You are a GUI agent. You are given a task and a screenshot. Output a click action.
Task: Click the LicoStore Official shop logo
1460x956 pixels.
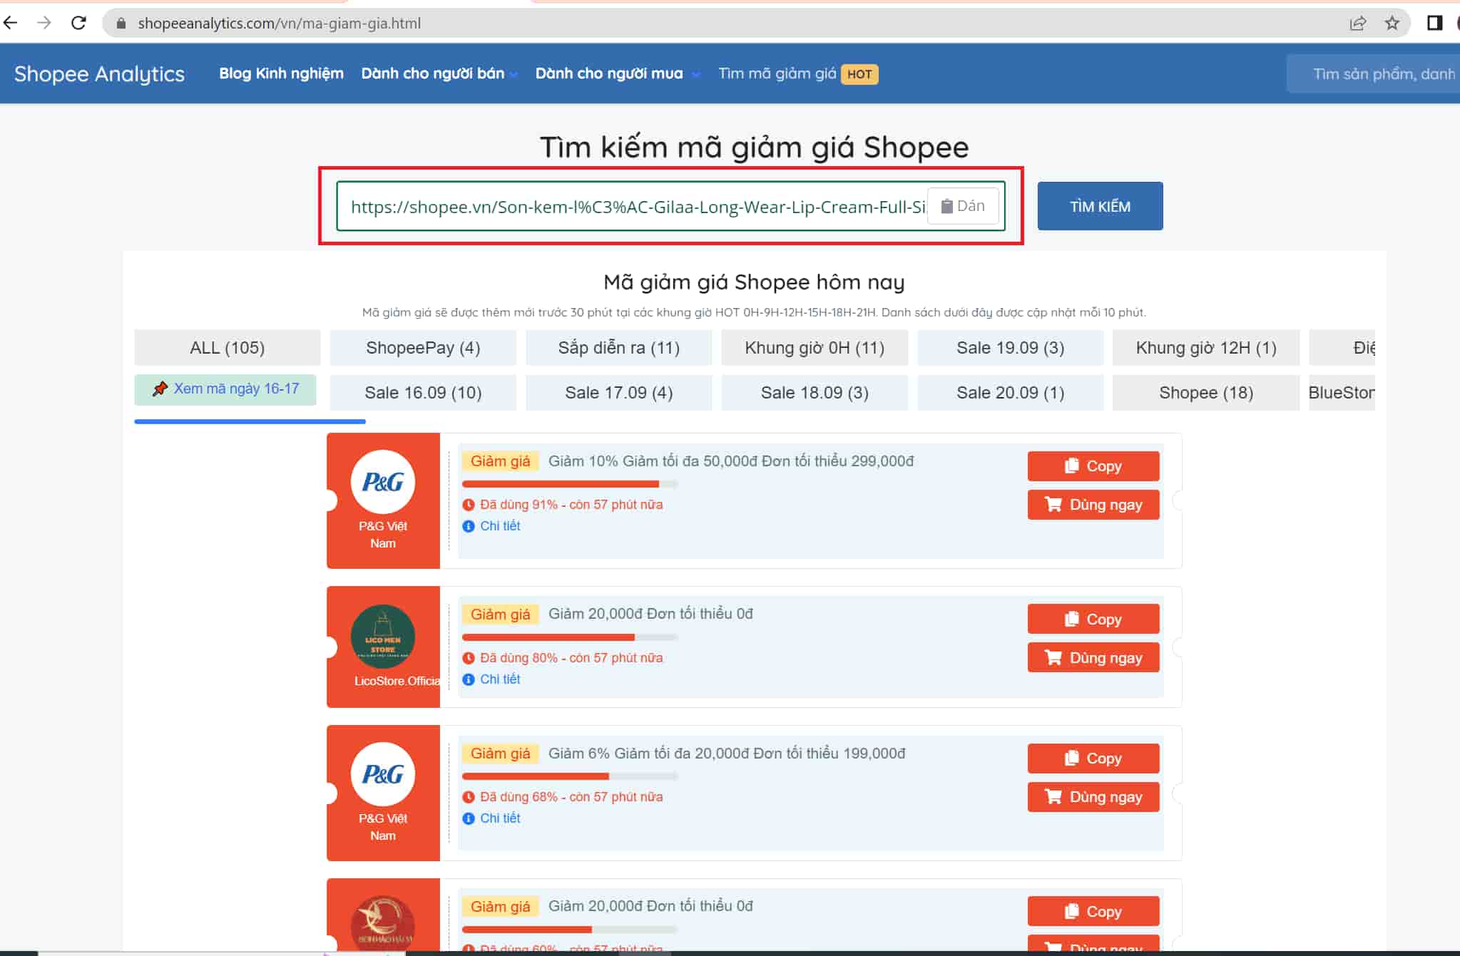click(382, 636)
